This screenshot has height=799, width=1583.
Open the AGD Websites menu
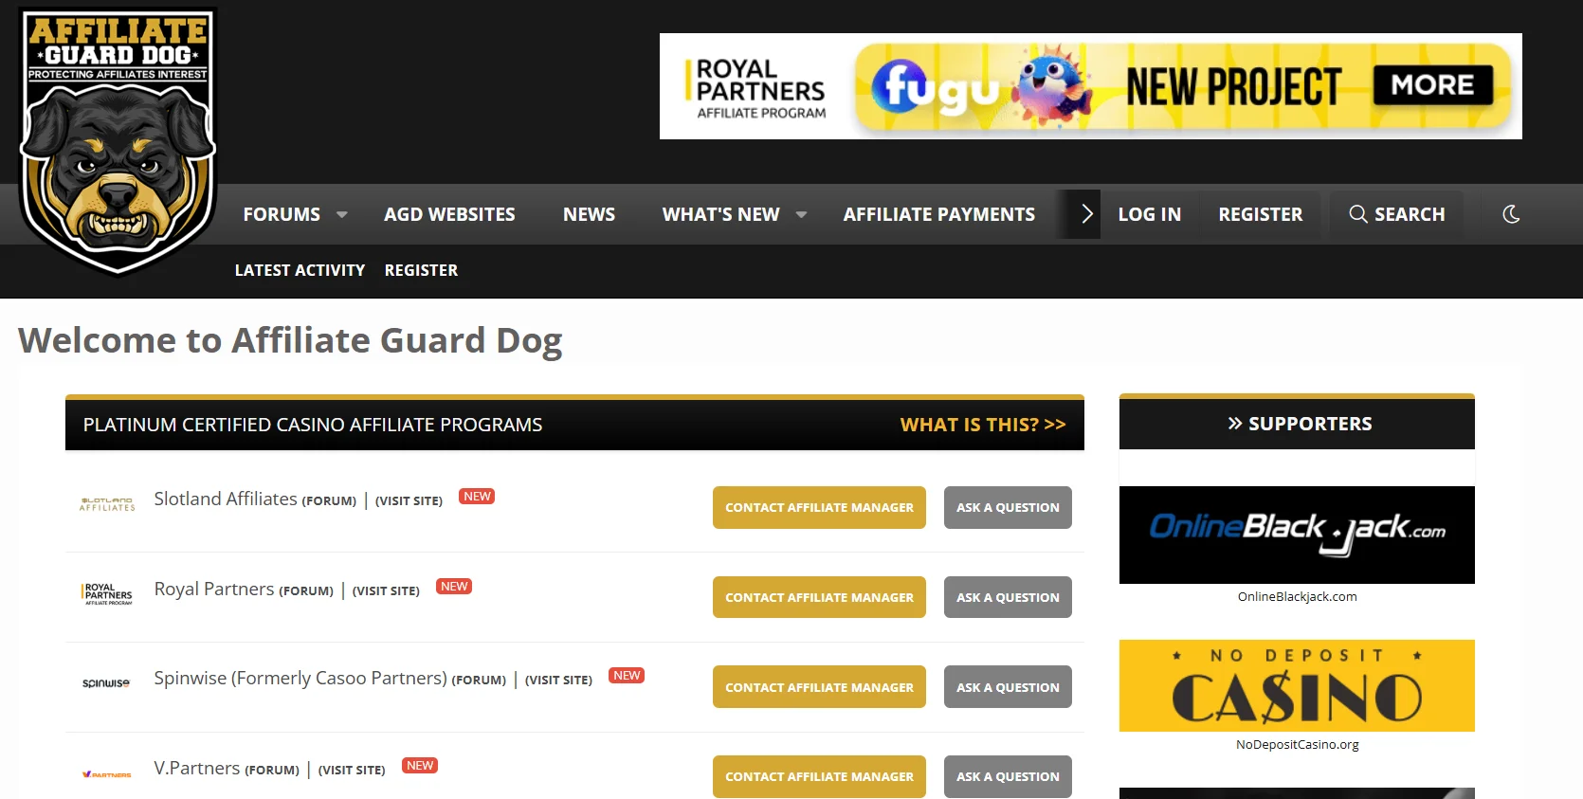click(x=449, y=214)
